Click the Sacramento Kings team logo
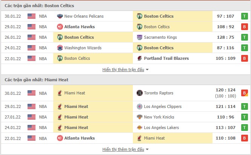Screen dimensions: 251x155 [x=139, y=37]
